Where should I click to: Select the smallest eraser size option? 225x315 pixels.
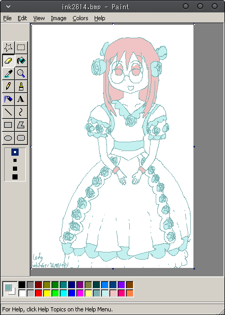click(x=15, y=152)
